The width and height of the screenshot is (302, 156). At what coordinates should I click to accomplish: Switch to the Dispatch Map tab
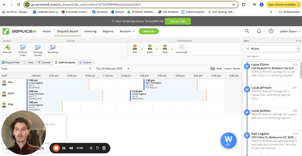pos(11,62)
